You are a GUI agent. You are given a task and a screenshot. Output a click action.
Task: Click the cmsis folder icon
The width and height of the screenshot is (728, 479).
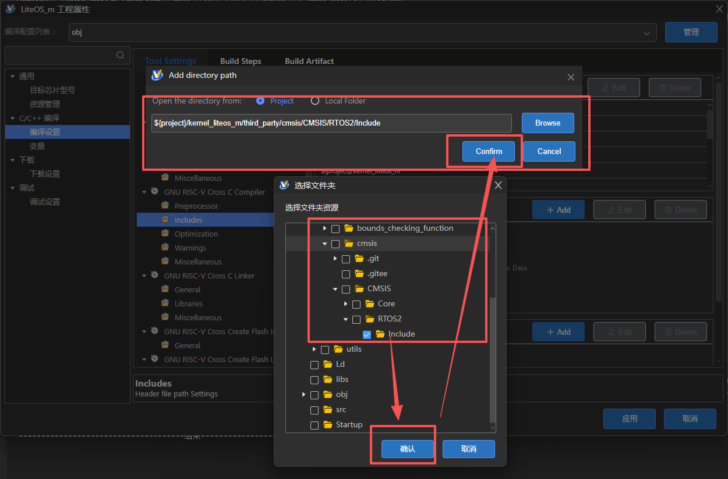point(349,243)
